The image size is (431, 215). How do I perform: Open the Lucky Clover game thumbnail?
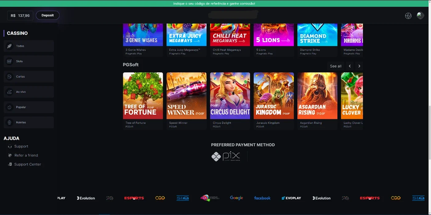(x=352, y=96)
